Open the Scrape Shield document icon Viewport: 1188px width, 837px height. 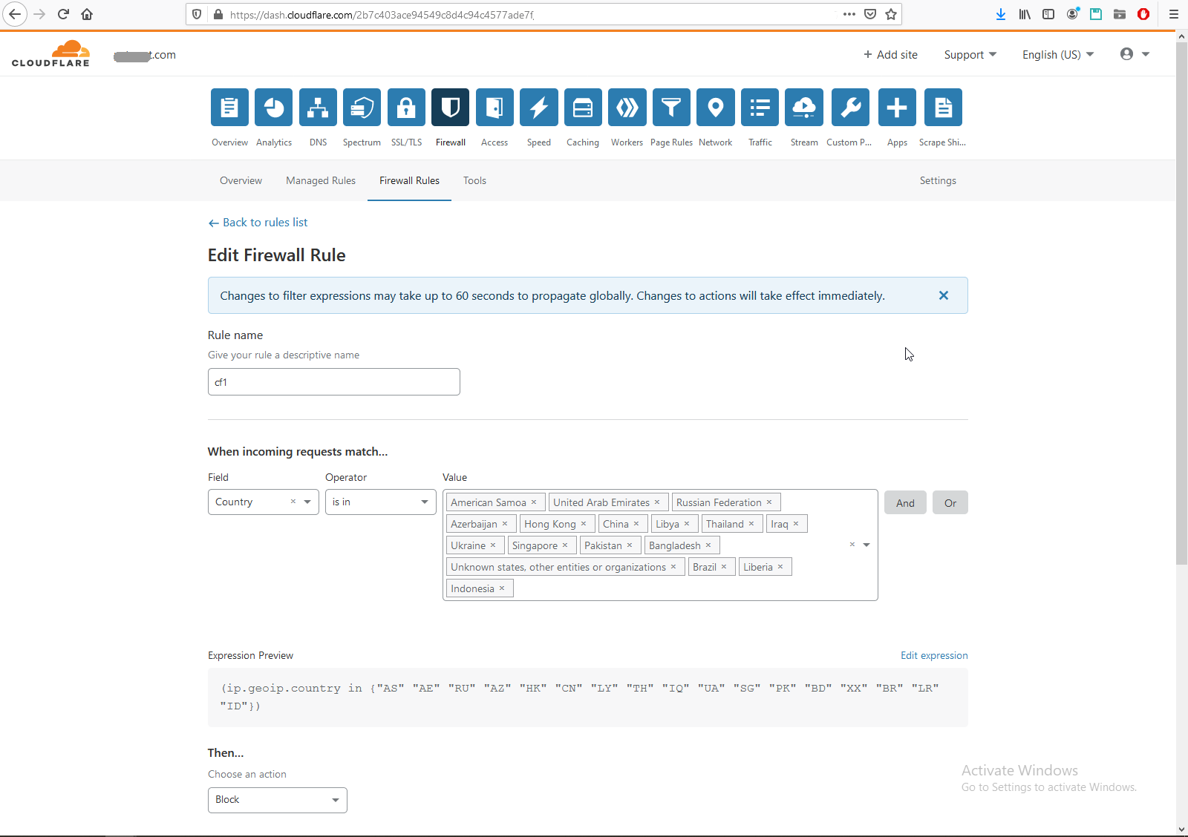pyautogui.click(x=943, y=108)
